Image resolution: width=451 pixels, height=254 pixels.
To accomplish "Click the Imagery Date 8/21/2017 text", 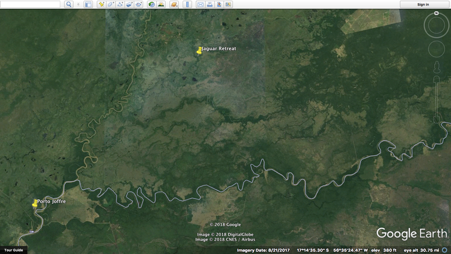I will (263, 250).
